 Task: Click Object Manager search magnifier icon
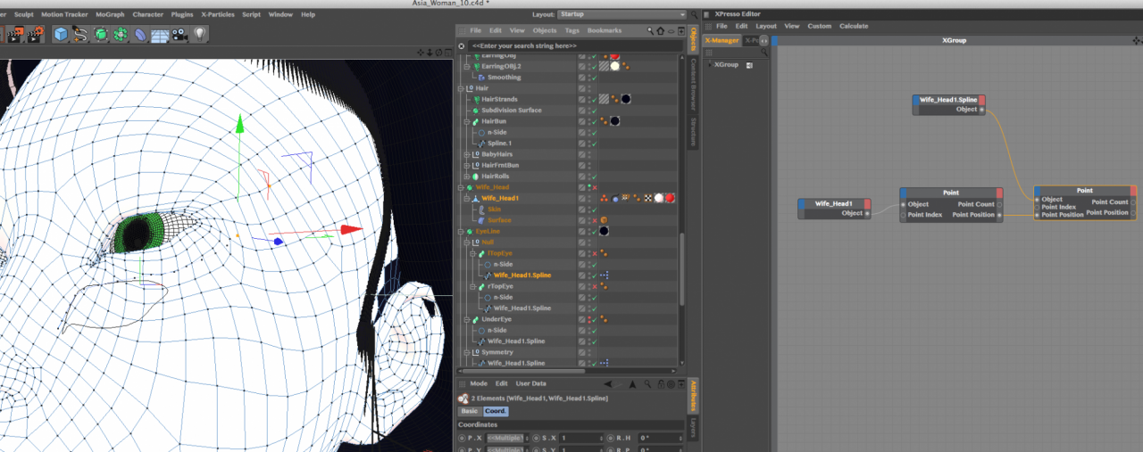[x=648, y=30]
